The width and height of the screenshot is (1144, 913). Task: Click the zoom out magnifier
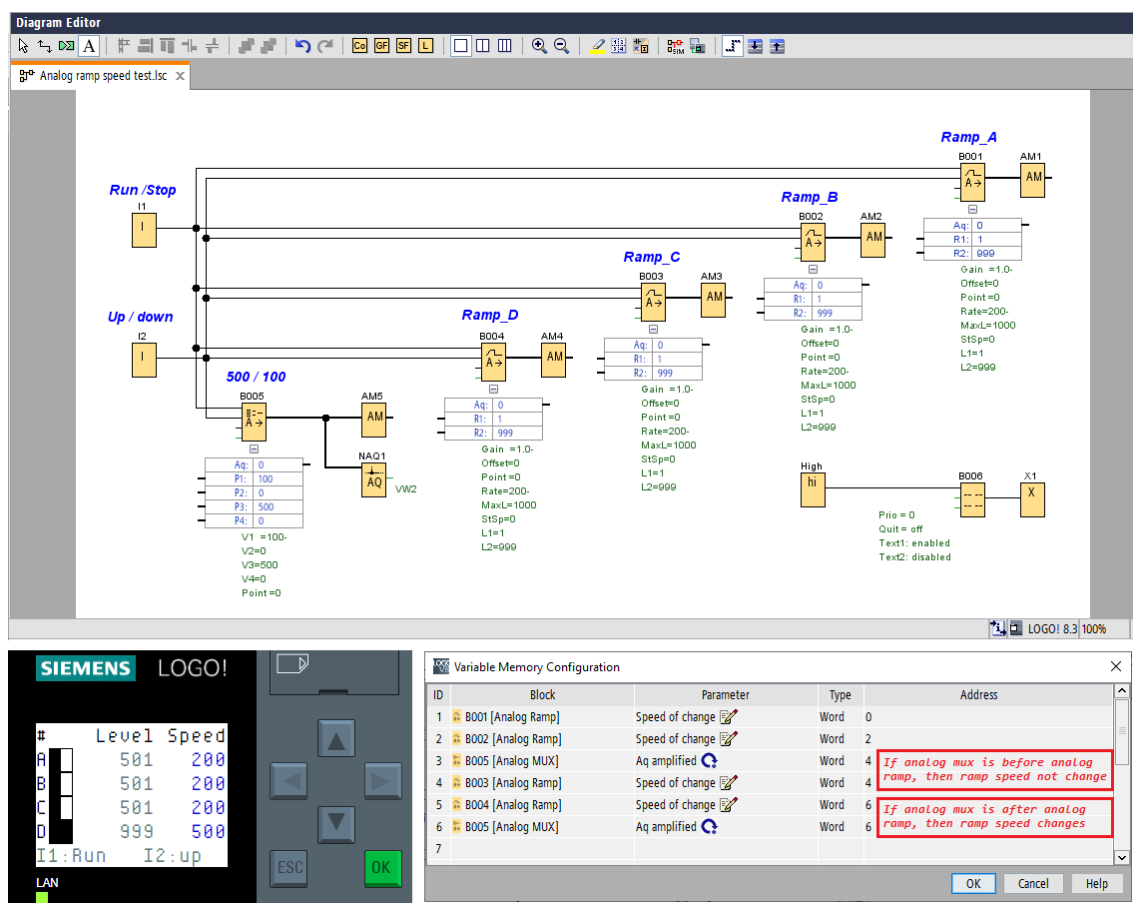click(x=561, y=46)
